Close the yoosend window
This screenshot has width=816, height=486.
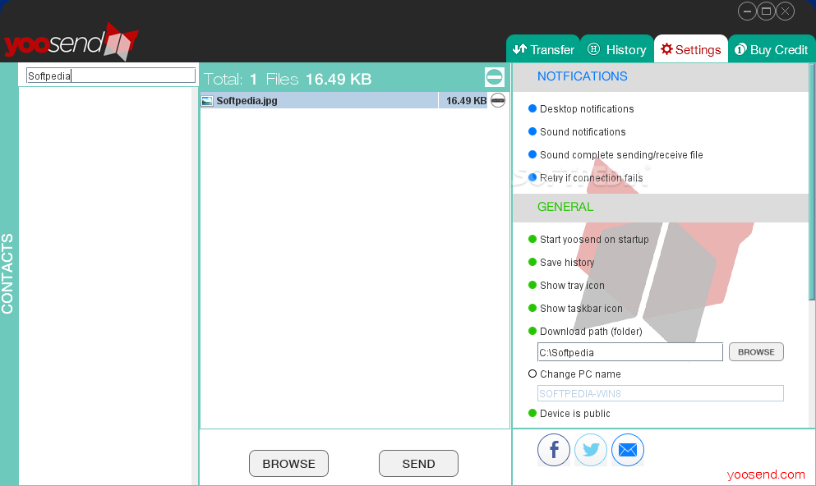tap(786, 11)
